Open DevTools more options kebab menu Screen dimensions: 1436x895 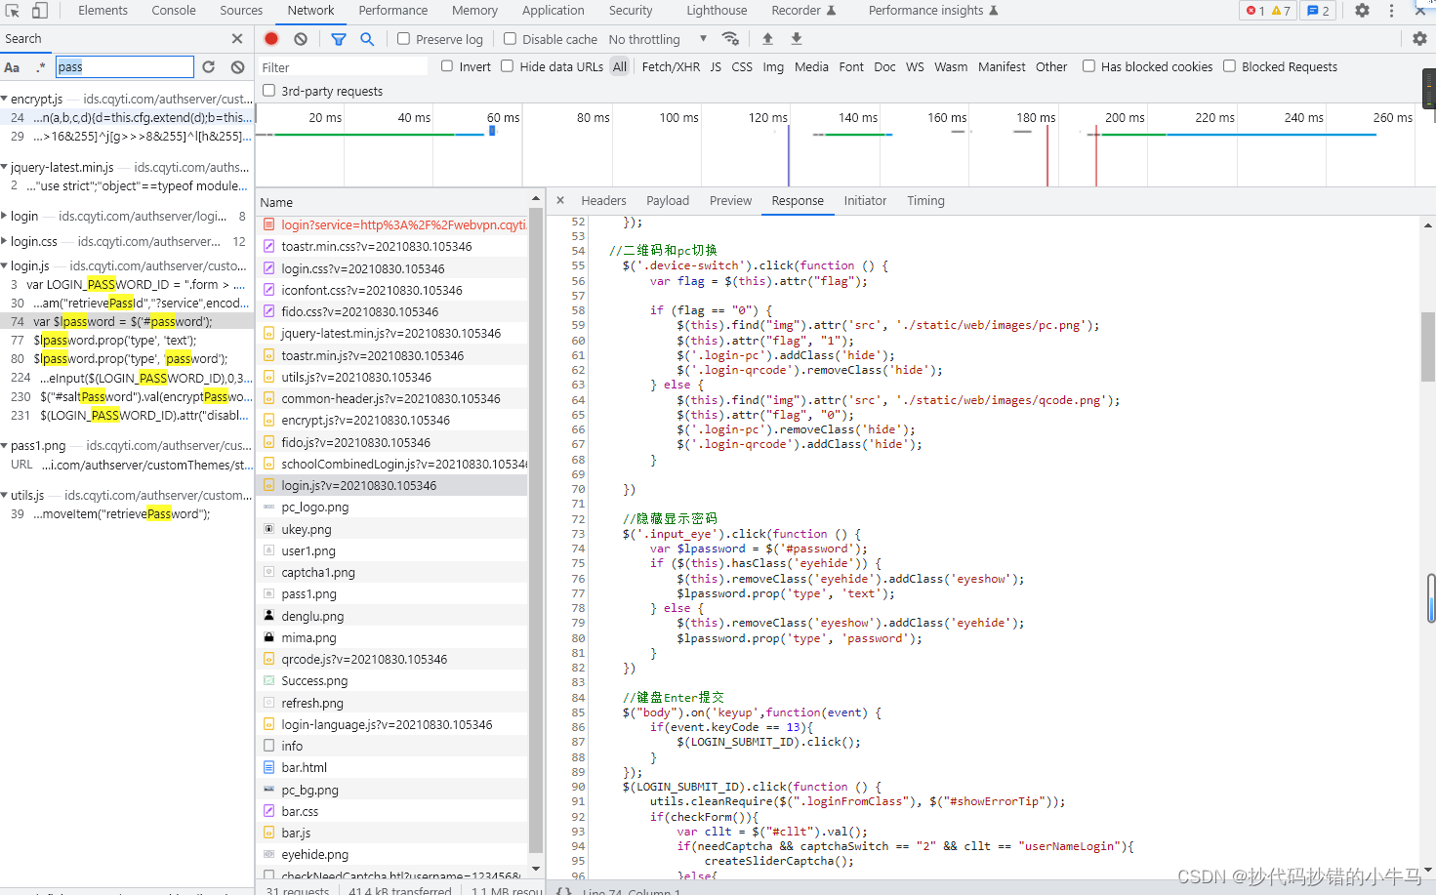point(1391,11)
